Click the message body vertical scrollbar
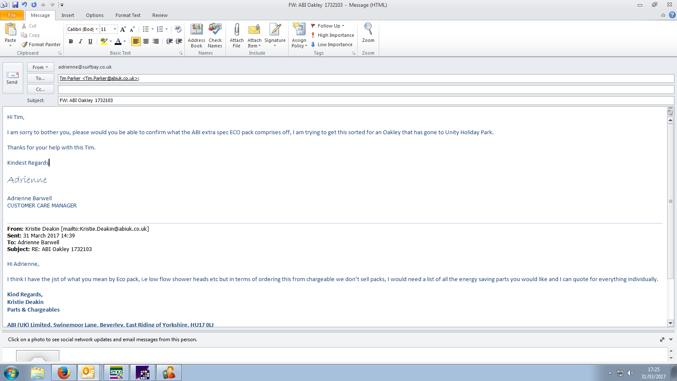 pos(671,202)
